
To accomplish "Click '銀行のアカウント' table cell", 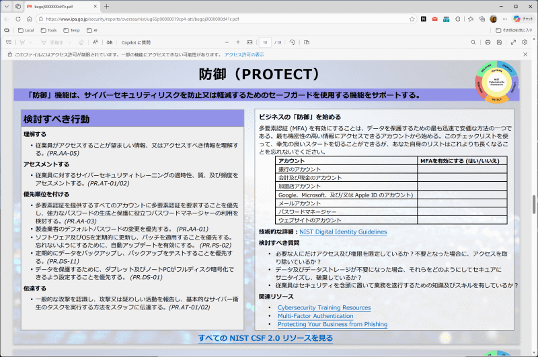I will [346, 169].
